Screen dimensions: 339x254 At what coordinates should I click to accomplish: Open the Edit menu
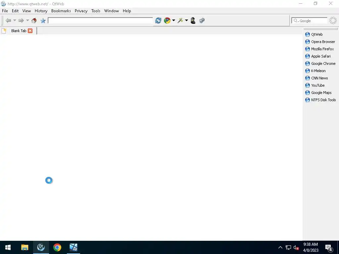point(15,11)
